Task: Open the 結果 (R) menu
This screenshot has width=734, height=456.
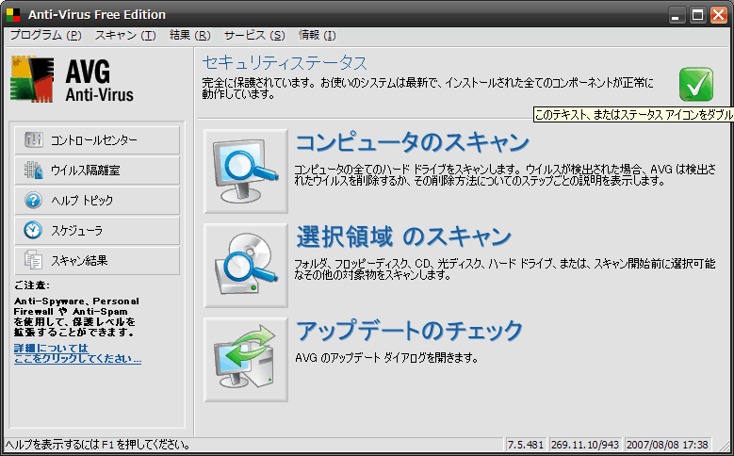Action: click(190, 35)
